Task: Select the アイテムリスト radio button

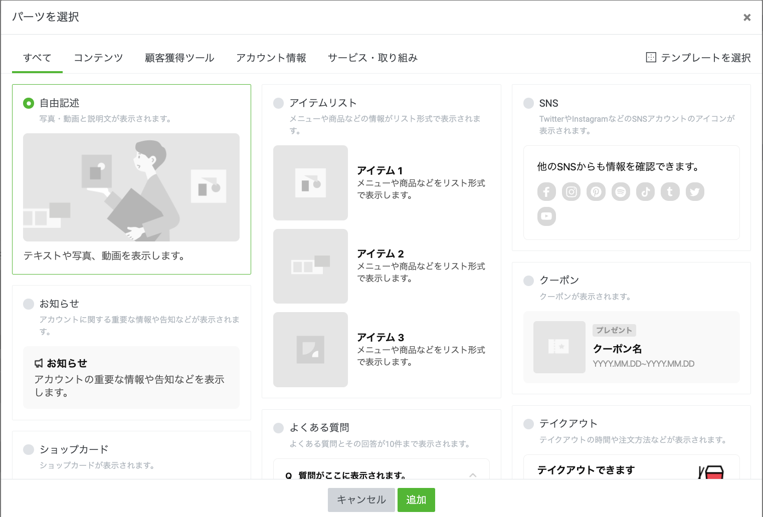Action: tap(279, 103)
